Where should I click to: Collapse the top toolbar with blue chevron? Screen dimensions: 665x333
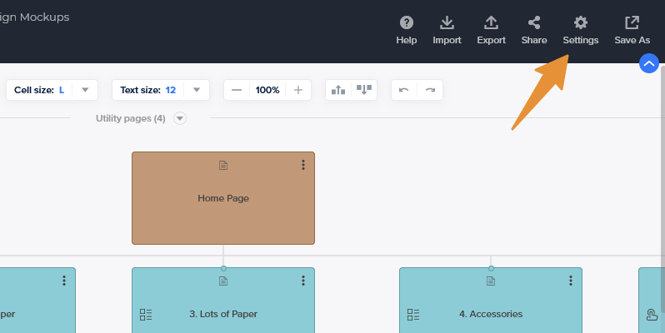tap(649, 63)
